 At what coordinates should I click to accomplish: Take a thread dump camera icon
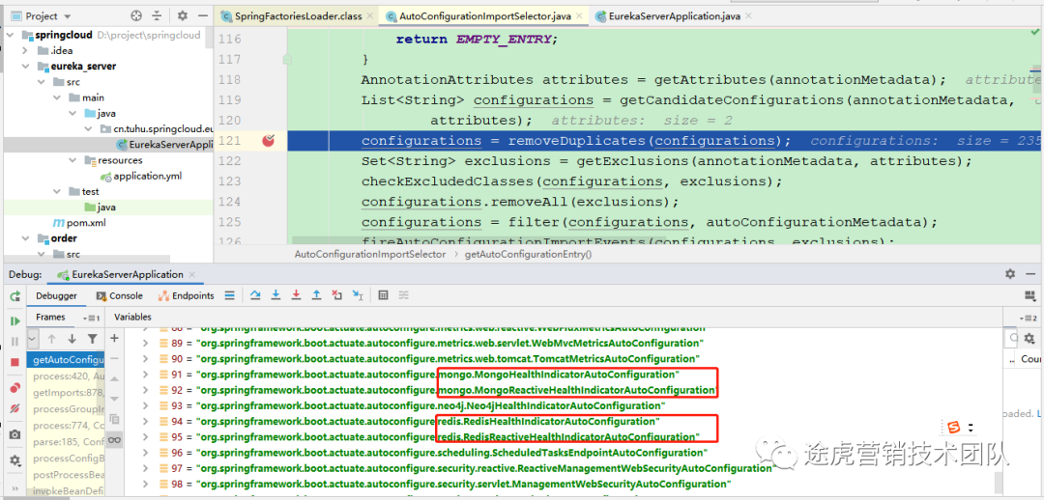(x=14, y=434)
